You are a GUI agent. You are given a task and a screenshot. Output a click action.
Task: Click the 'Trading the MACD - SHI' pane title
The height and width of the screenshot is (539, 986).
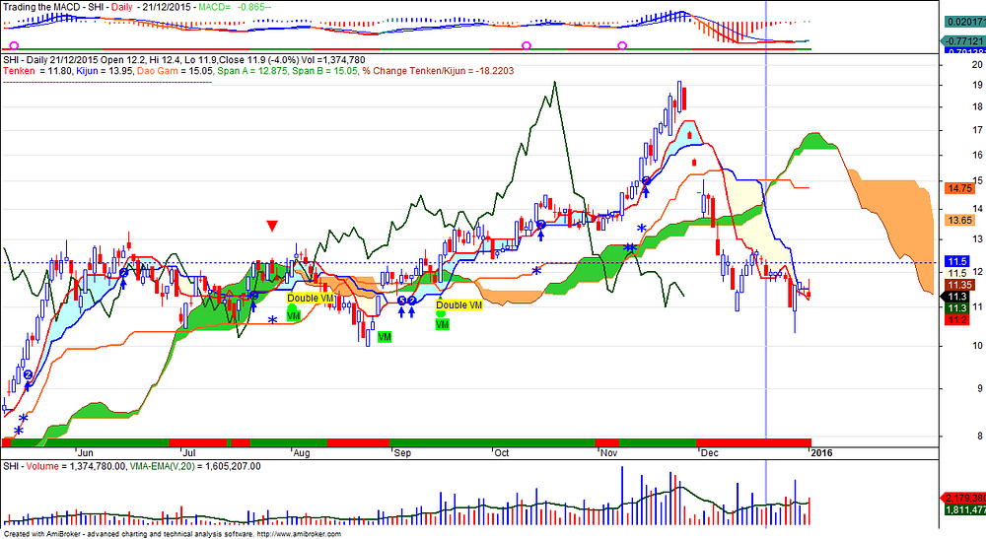tap(55, 7)
